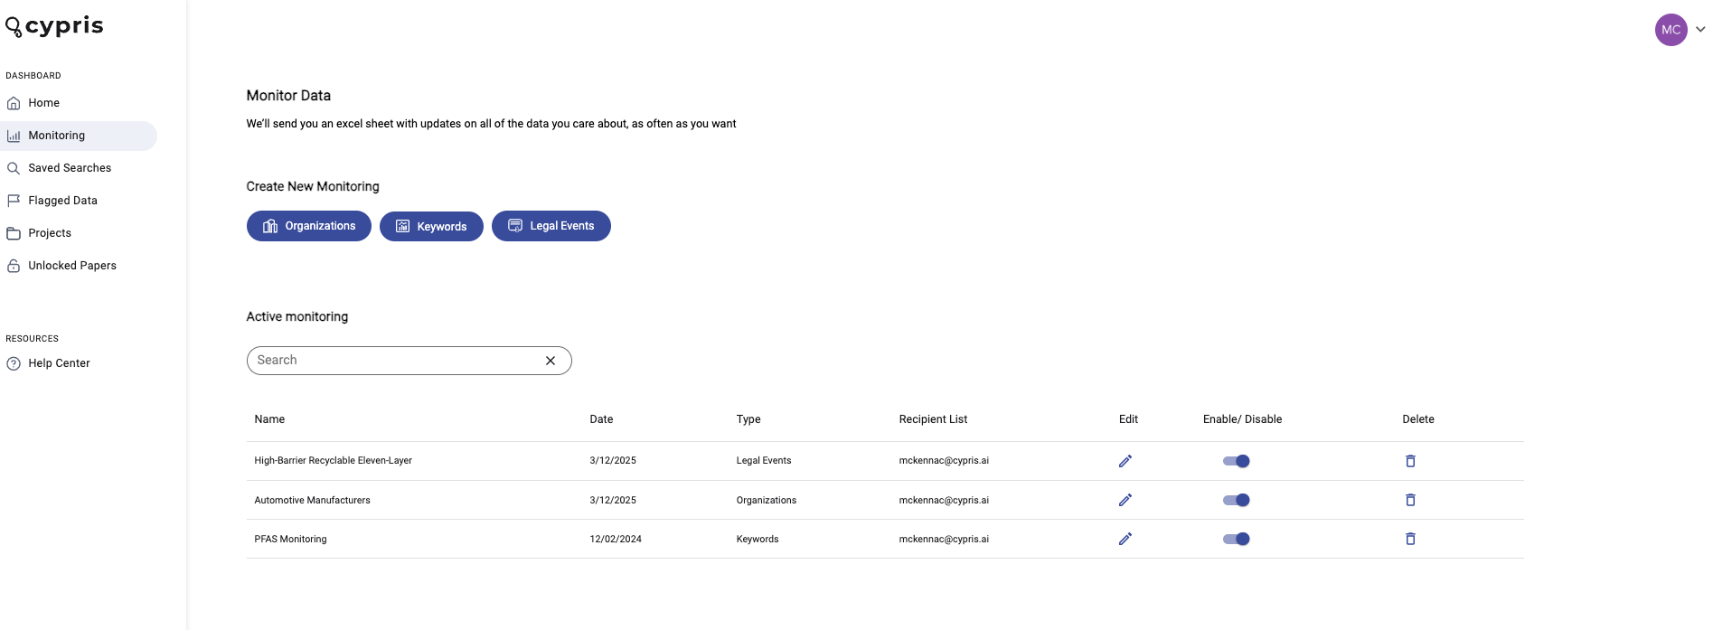
Task: Click the Keywords type cell in table
Action: [758, 539]
